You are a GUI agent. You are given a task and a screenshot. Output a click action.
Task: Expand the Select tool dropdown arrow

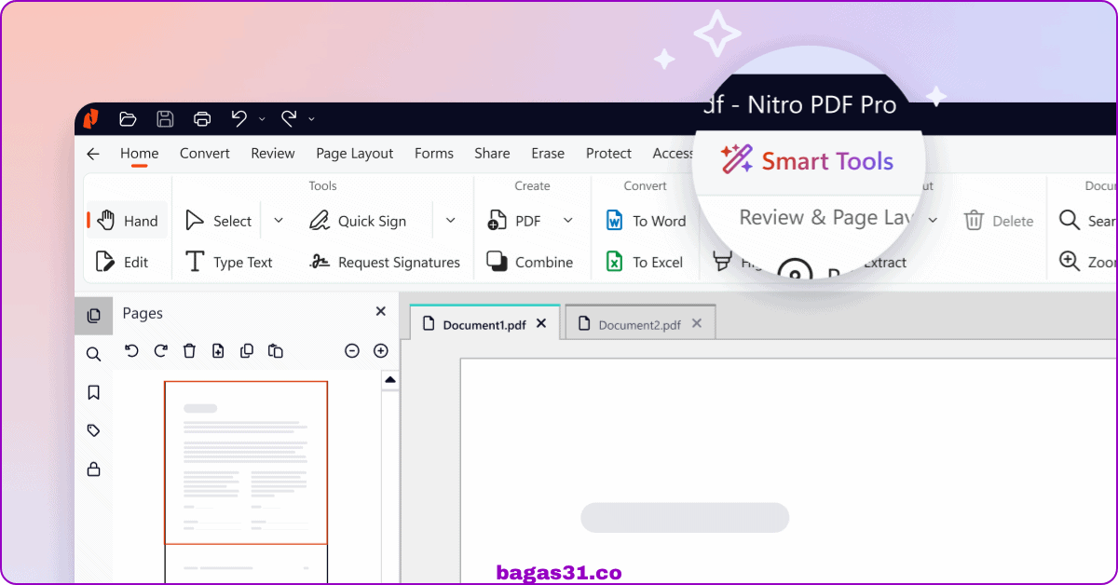point(278,221)
